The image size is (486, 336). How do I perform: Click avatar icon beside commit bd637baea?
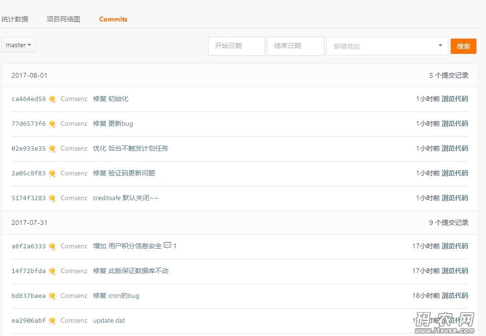pos(52,296)
